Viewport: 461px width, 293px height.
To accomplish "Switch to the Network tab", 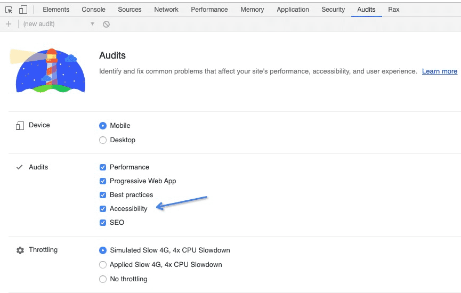I will (x=166, y=10).
